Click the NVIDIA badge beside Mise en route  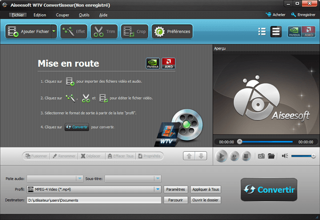(153, 64)
